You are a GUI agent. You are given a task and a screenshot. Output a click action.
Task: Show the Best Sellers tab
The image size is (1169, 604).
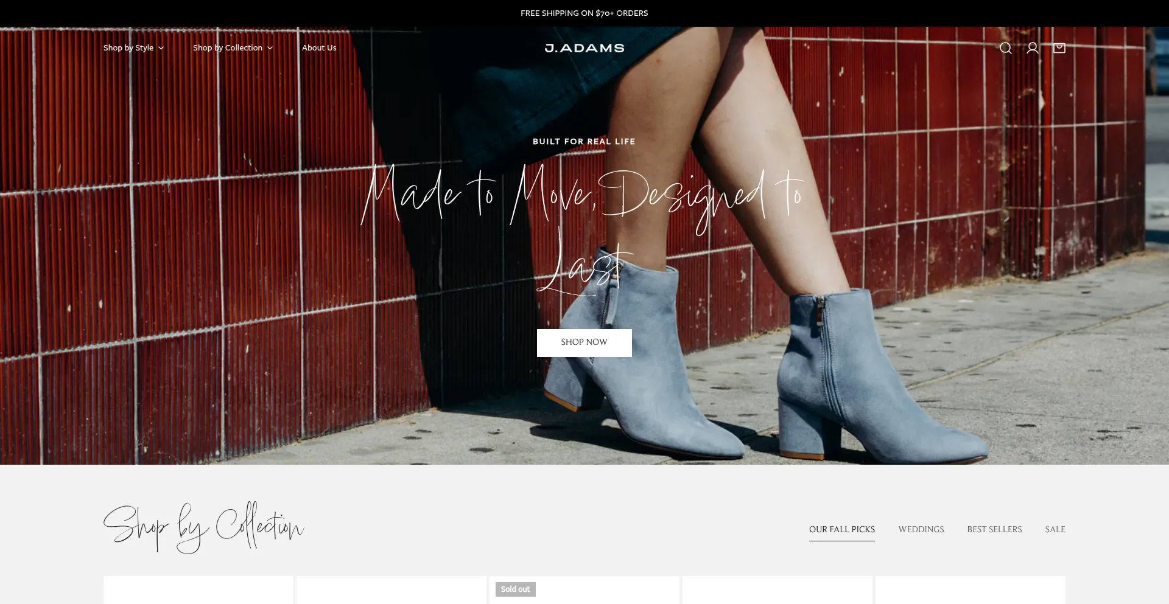[994, 529]
